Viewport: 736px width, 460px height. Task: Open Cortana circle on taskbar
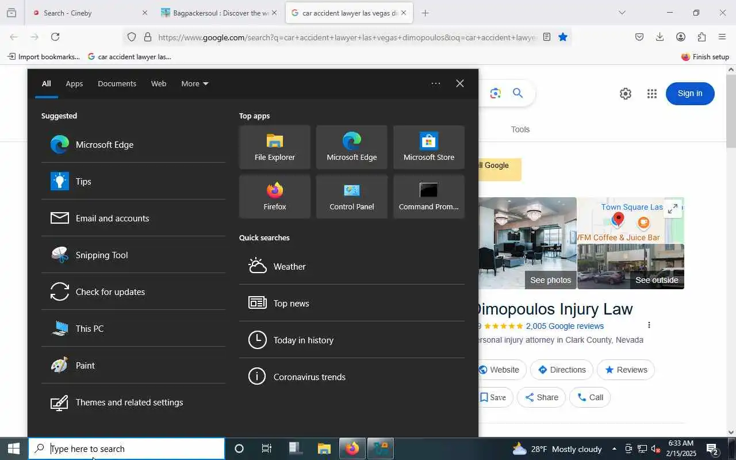[239, 448]
